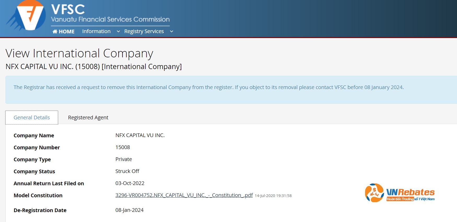Open the Information menu
This screenshot has height=222, width=457.
point(96,31)
